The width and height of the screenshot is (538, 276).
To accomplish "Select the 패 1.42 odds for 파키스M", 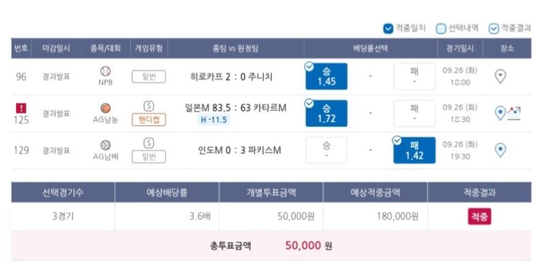I will tap(414, 150).
